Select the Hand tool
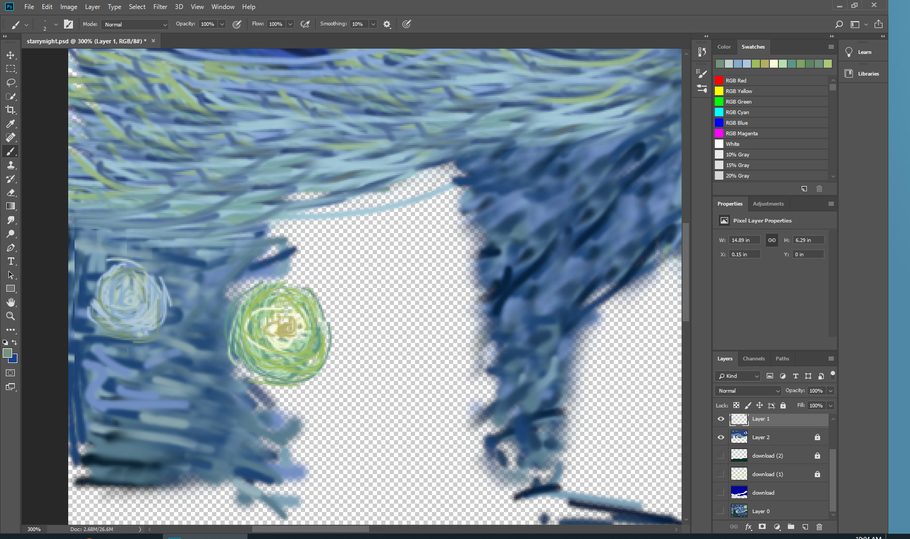This screenshot has height=539, width=910. click(11, 302)
